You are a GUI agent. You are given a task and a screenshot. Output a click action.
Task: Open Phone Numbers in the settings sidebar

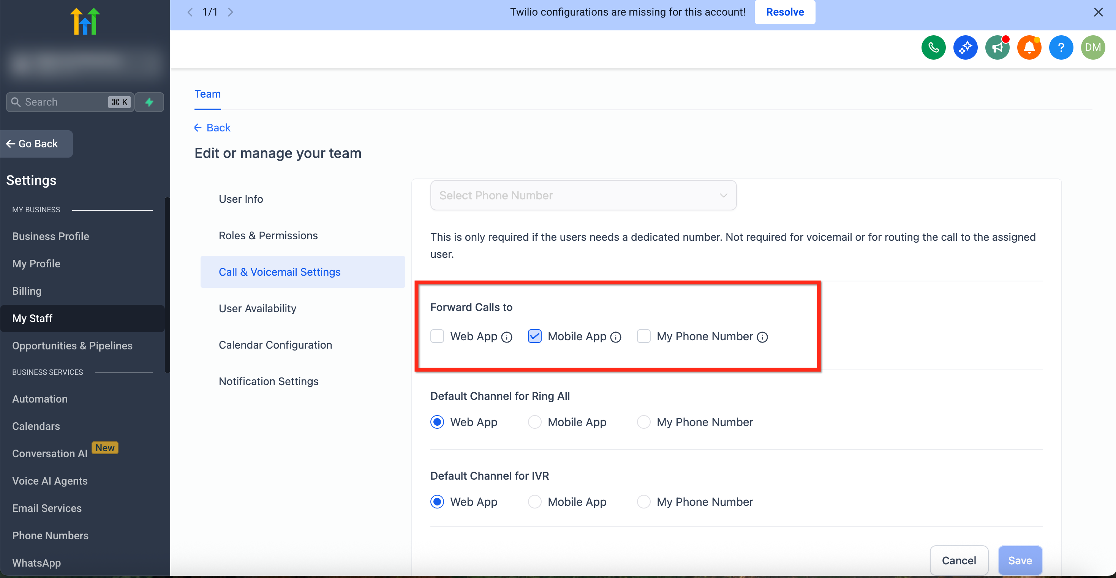[x=50, y=535]
